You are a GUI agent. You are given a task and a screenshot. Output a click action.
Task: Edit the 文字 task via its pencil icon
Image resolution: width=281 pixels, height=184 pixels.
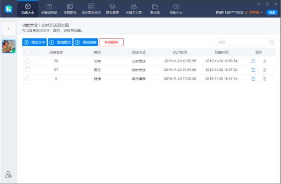253,61
